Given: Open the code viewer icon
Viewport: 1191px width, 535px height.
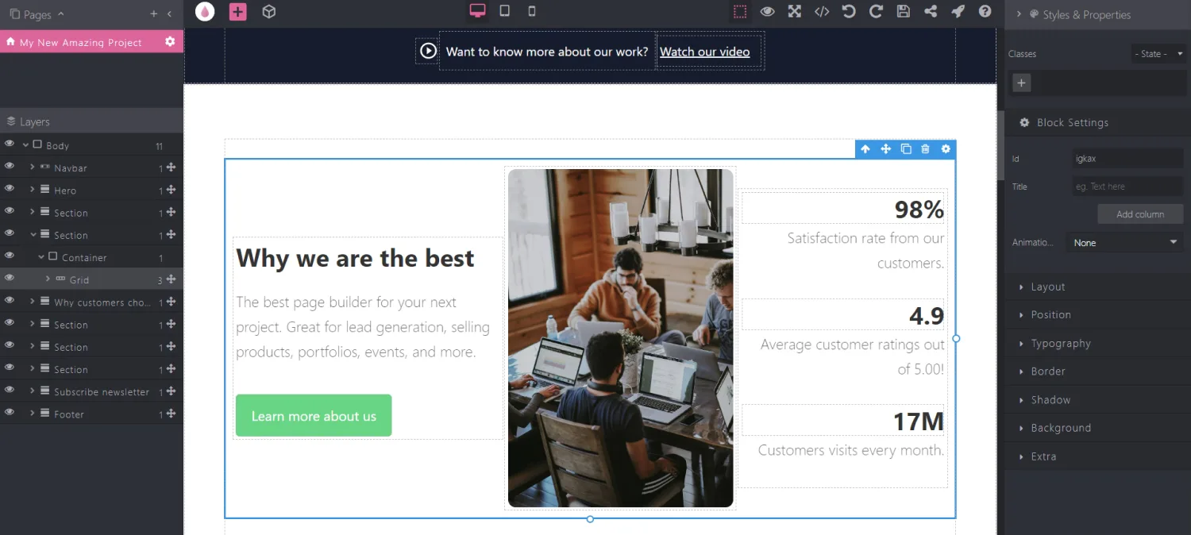Looking at the screenshot, I should tap(822, 11).
